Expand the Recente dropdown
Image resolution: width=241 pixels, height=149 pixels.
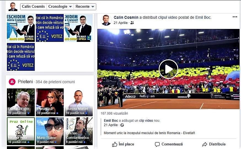tap(85, 7)
